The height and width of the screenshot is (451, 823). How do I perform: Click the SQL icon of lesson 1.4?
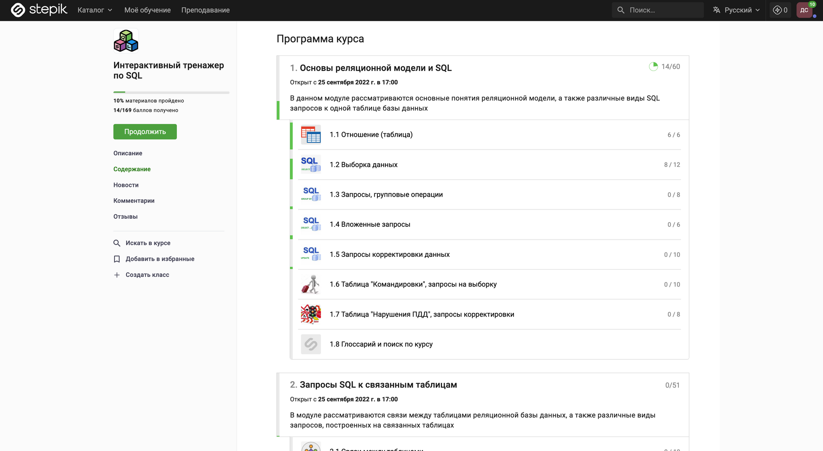(311, 224)
